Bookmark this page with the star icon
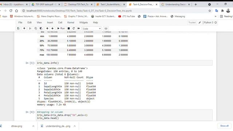Viewport: 233px width, 131px height. [x=210, y=11]
